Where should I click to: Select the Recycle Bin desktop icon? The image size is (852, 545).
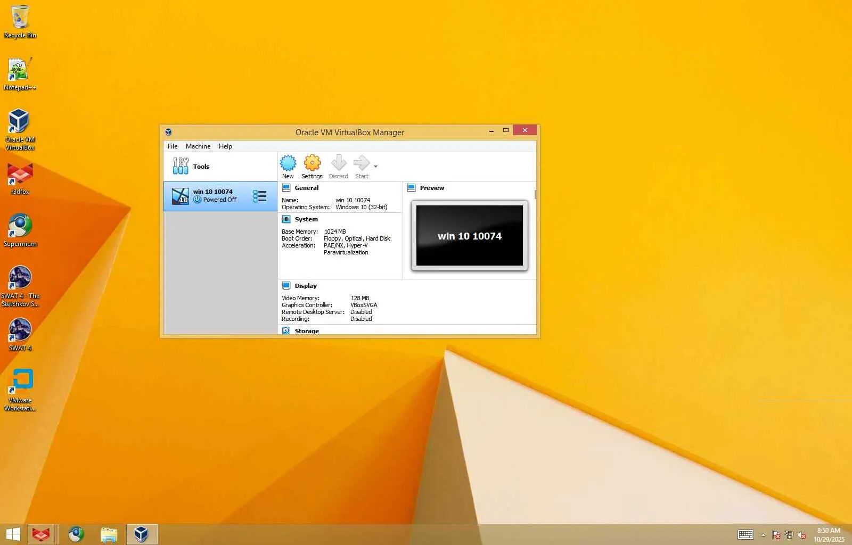(20, 22)
